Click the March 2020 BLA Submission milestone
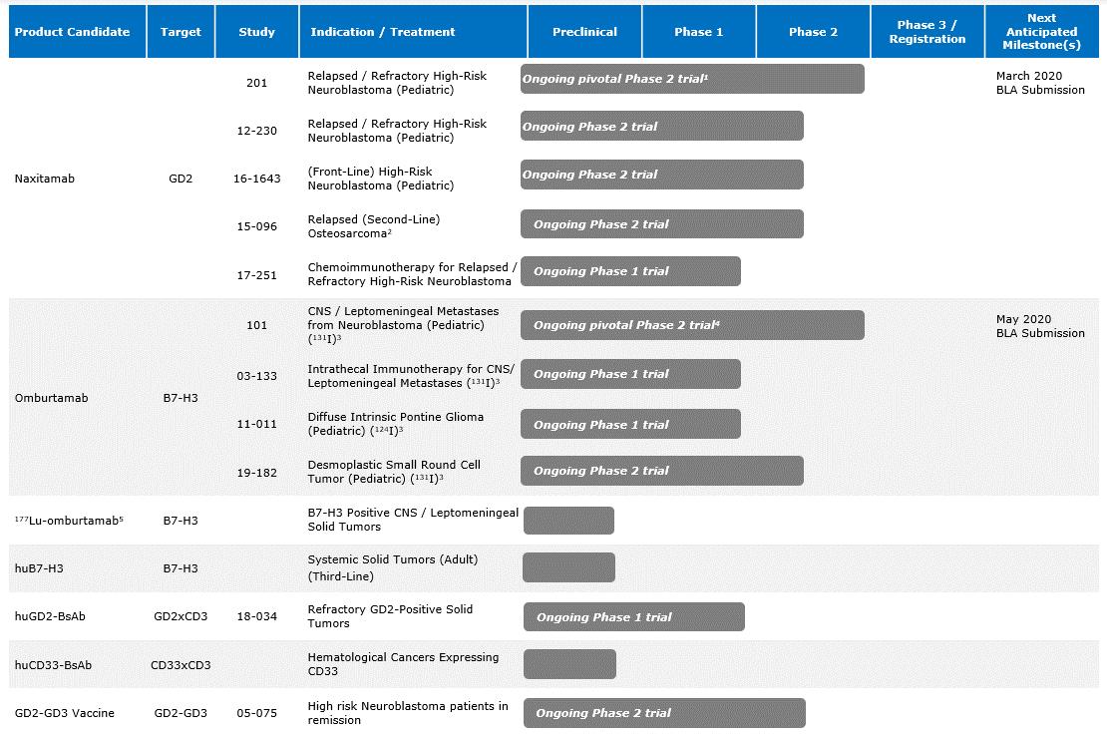Screen dimensions: 1107x734 pos(1040,83)
